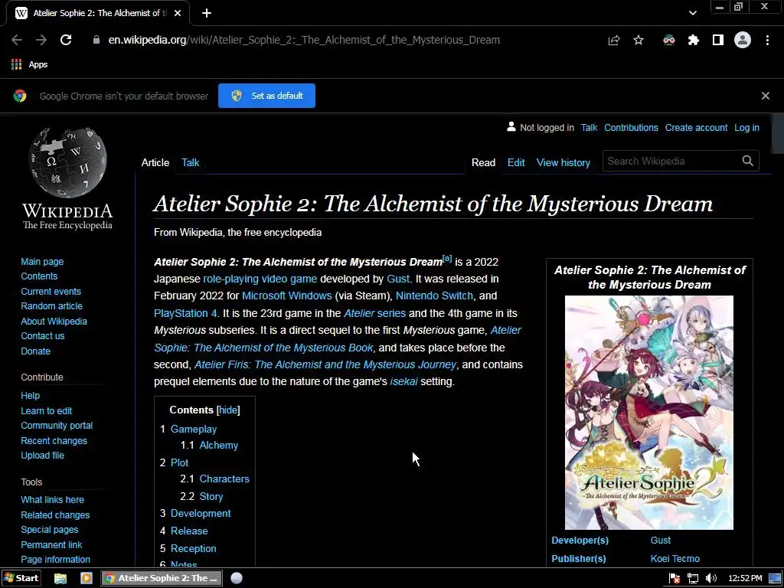The width and height of the screenshot is (784, 588).
Task: Open the media player taskbar icon
Action: pos(87,579)
